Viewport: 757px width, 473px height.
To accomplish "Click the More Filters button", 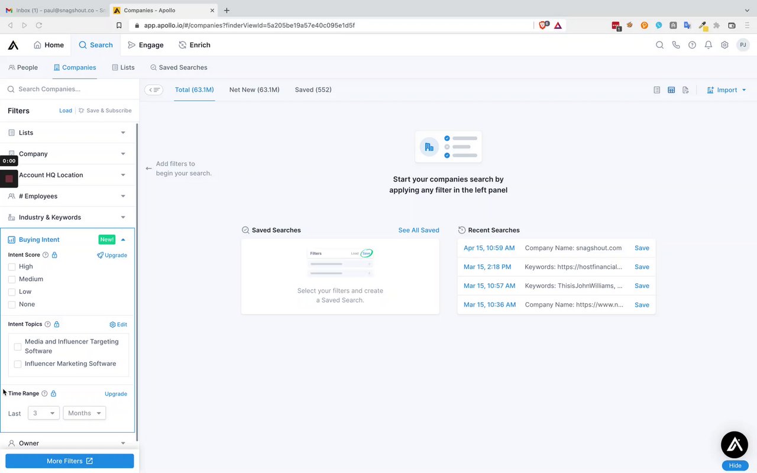I will pyautogui.click(x=70, y=461).
